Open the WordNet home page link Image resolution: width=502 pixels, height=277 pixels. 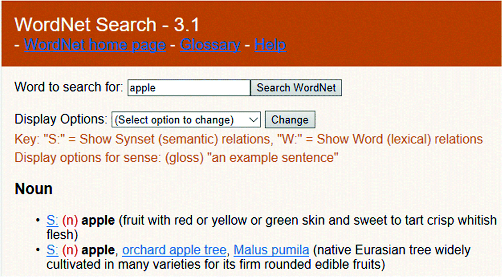95,45
